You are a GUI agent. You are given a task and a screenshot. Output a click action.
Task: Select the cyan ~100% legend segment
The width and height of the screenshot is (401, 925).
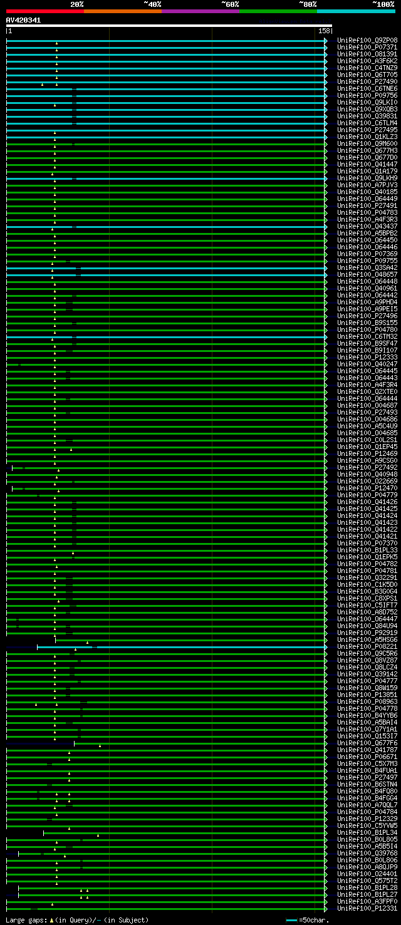356,11
